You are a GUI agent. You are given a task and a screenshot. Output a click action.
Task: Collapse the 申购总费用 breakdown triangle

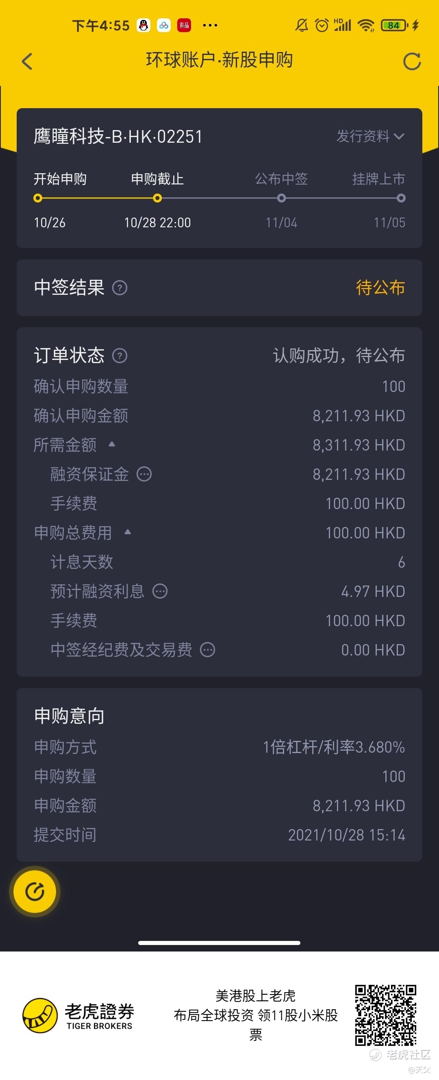[128, 532]
